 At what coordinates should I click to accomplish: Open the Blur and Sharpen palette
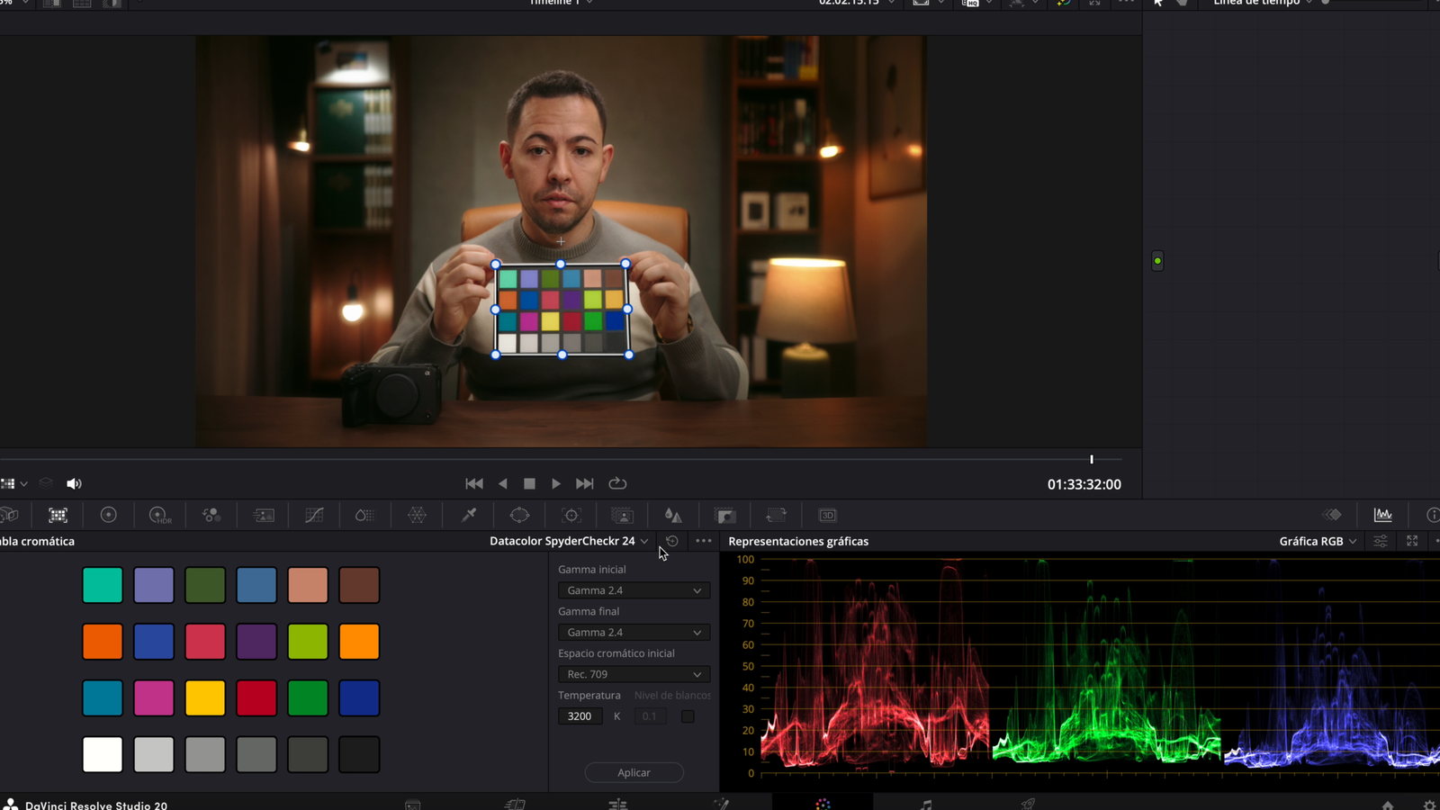coord(673,515)
